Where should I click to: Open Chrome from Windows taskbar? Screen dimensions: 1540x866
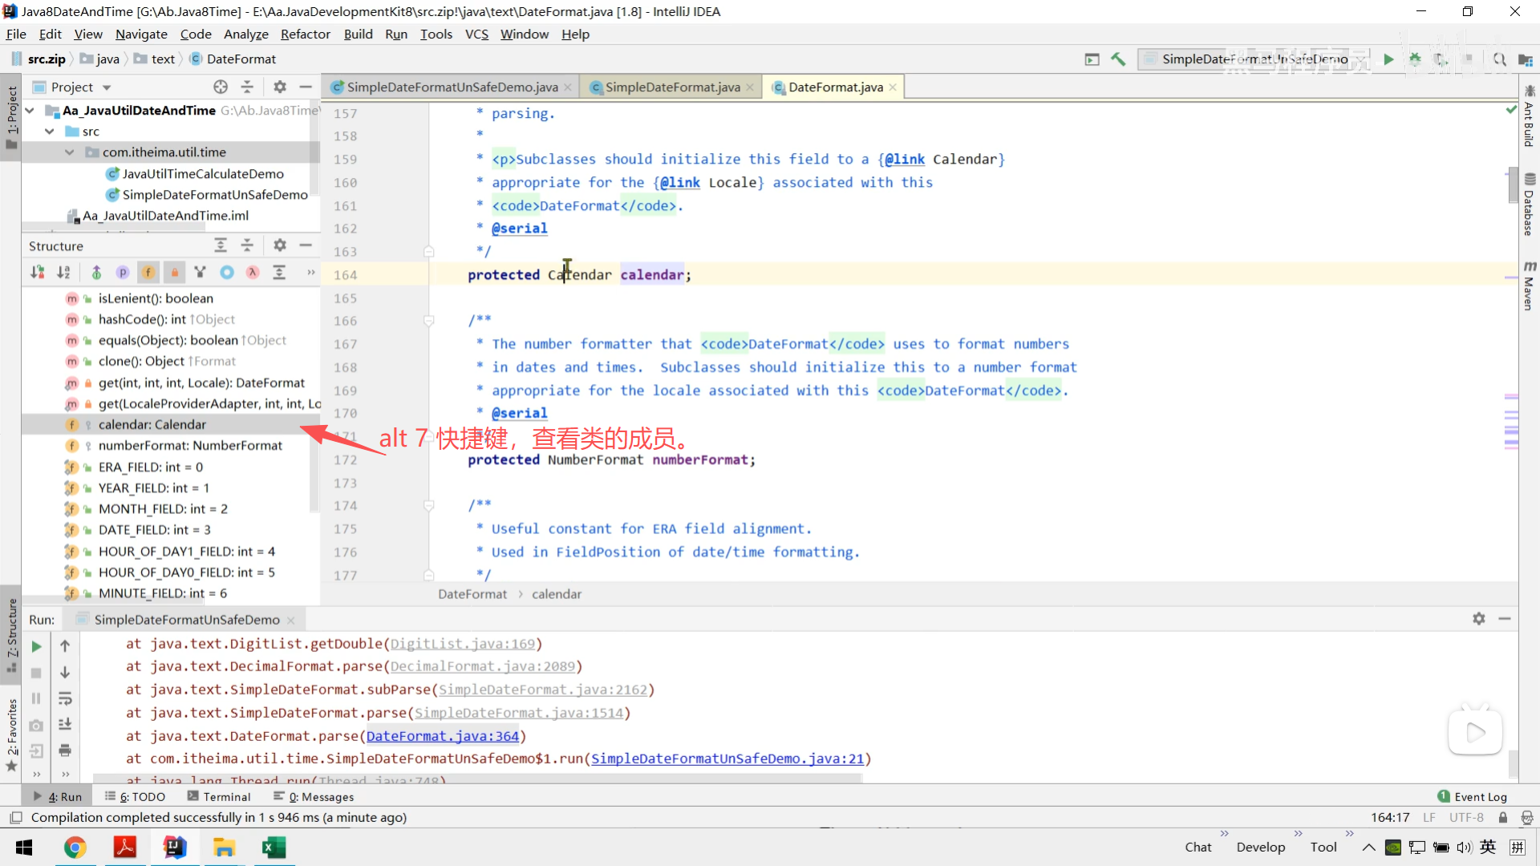(x=75, y=848)
